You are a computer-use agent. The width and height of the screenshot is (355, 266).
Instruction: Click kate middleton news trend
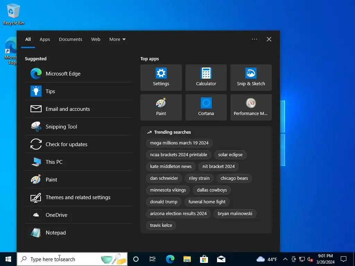click(x=171, y=167)
